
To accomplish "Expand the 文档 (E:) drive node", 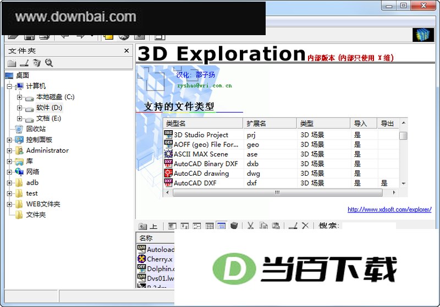I will [x=19, y=119].
